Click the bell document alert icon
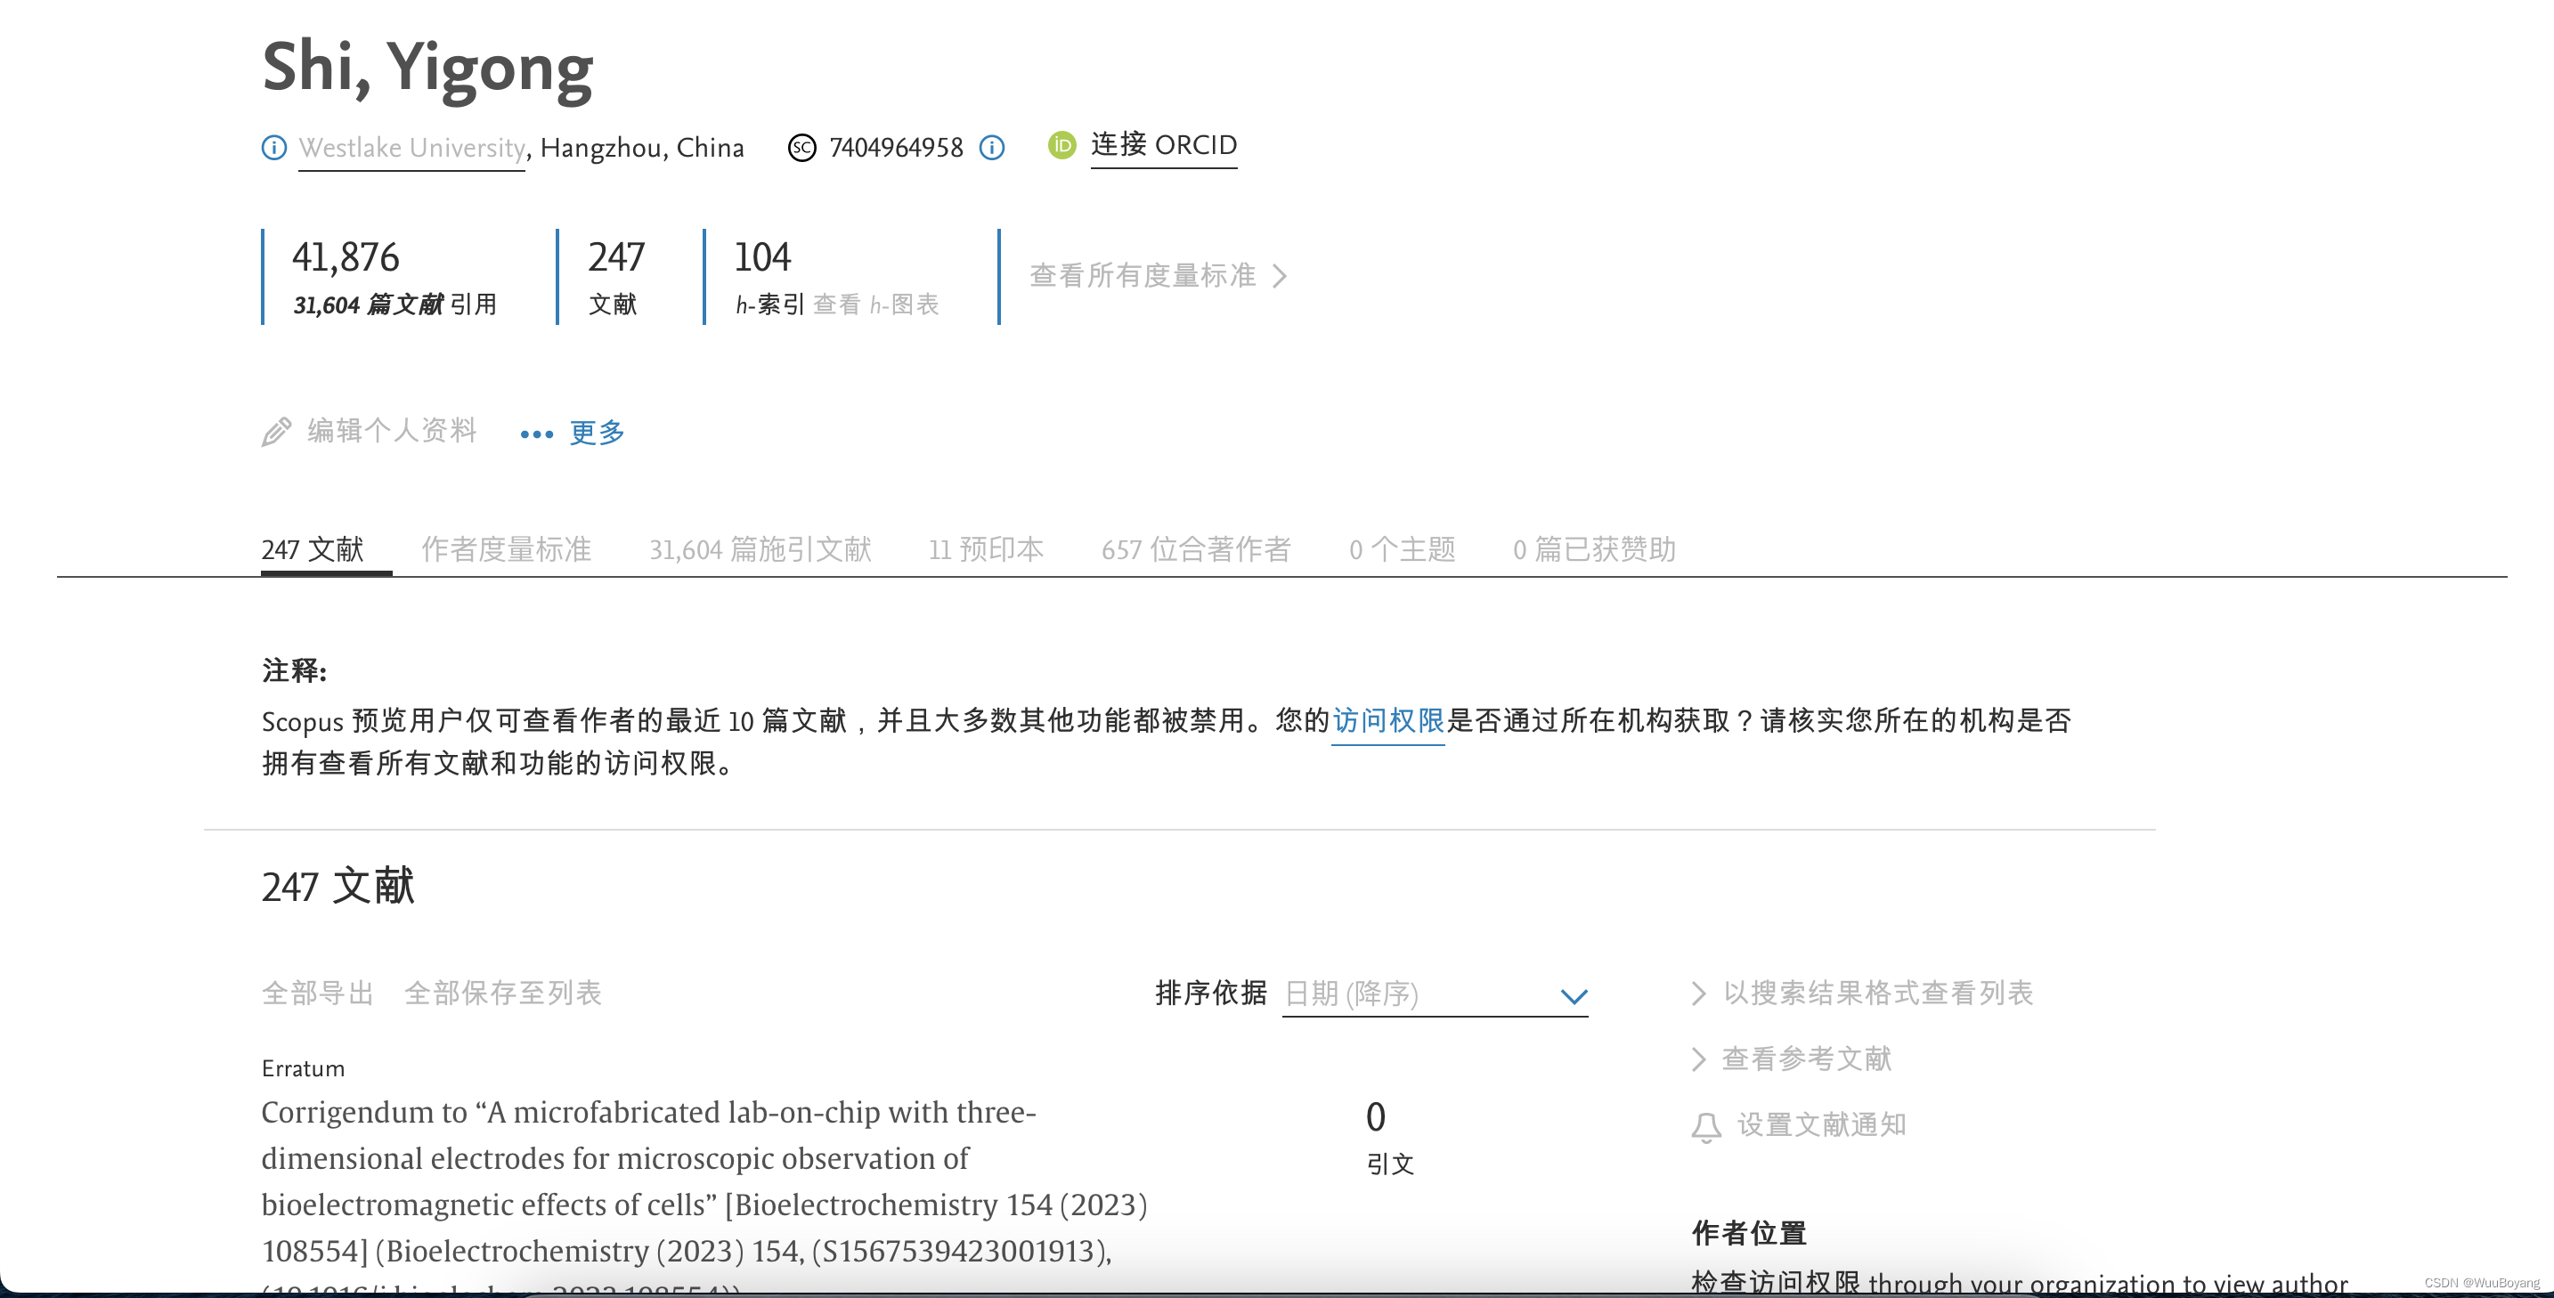The height and width of the screenshot is (1298, 2554). point(1705,1126)
